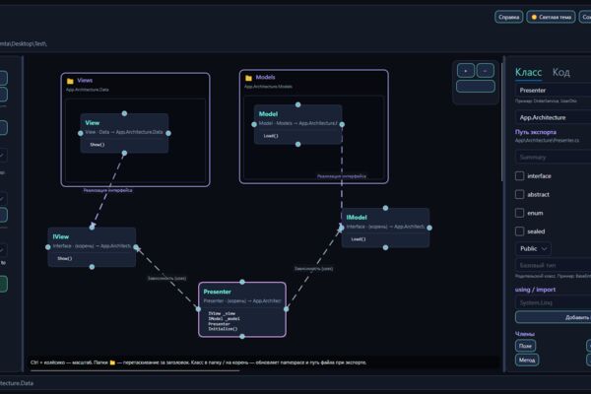Enable the enum checkbox
The image size is (591, 394).
point(519,213)
